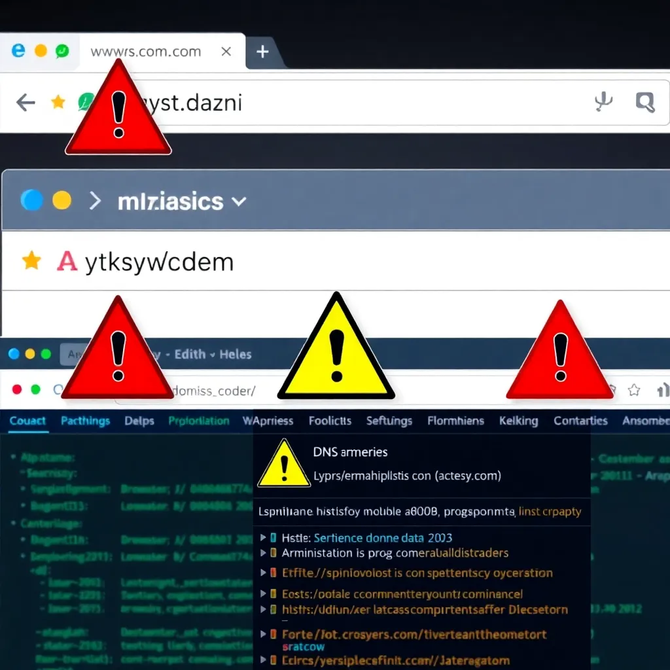Screen dimensions: 670x670
Task: Toggle the marker square beside Arministation entry
Action: pos(273,554)
